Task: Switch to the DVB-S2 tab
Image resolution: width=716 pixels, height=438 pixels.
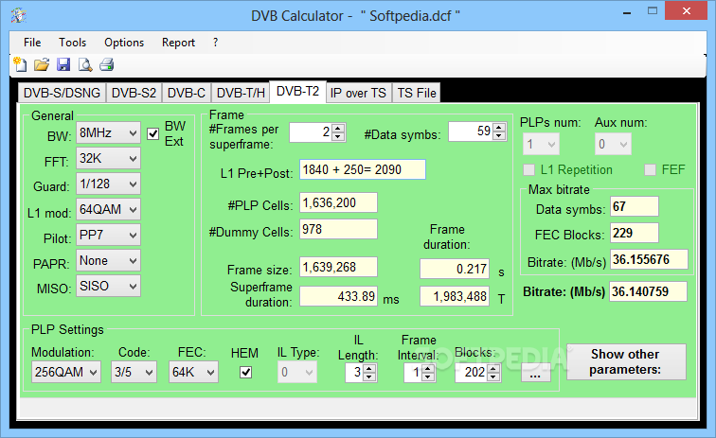Action: pos(134,93)
